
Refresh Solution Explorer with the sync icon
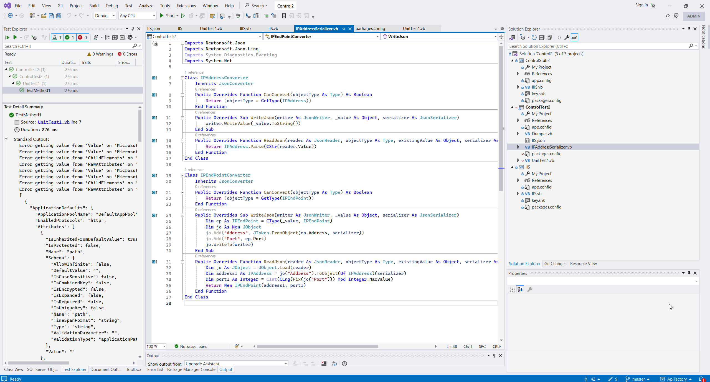534,37
